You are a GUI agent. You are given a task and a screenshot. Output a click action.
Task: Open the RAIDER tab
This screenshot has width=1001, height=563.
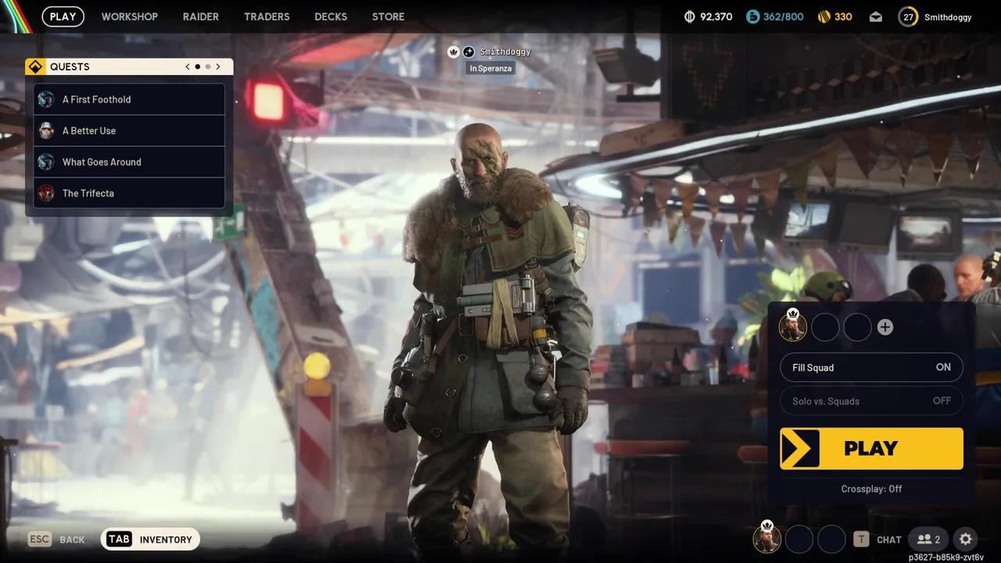201,16
